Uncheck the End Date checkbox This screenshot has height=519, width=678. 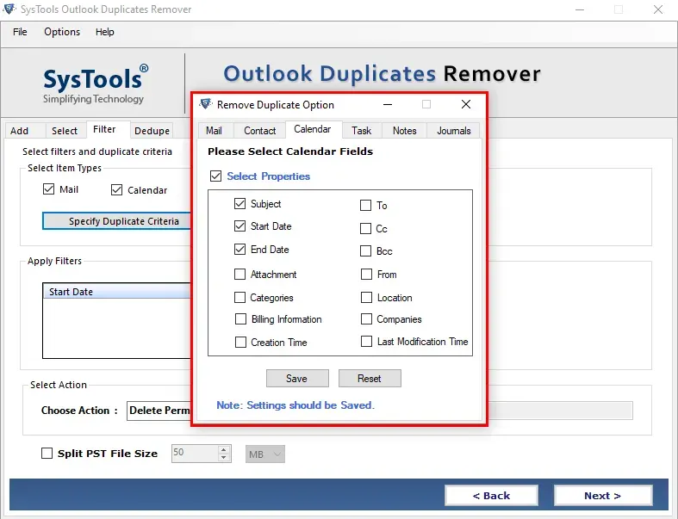click(239, 250)
